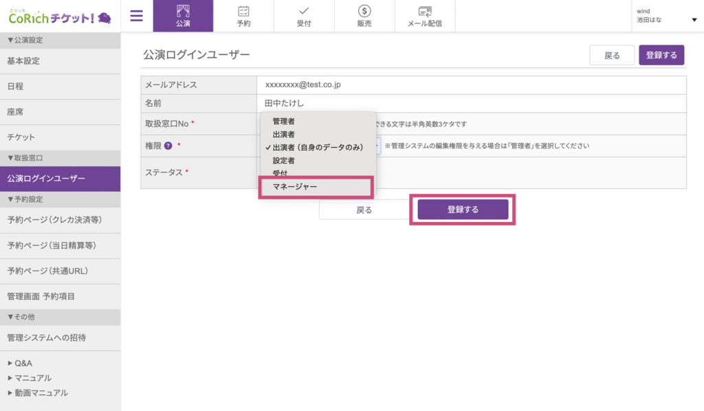This screenshot has width=704, height=411.
Task: Select 予約ページ(共通URL) in sidebar
Action: (47, 271)
